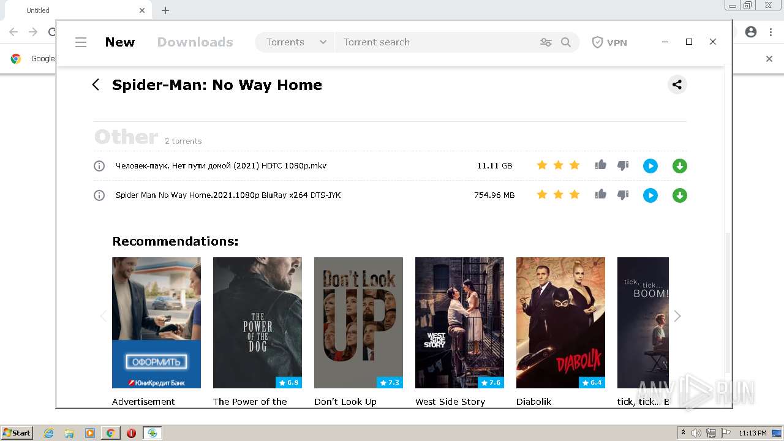Click Diabolik title text
784x441 pixels.
coord(533,402)
